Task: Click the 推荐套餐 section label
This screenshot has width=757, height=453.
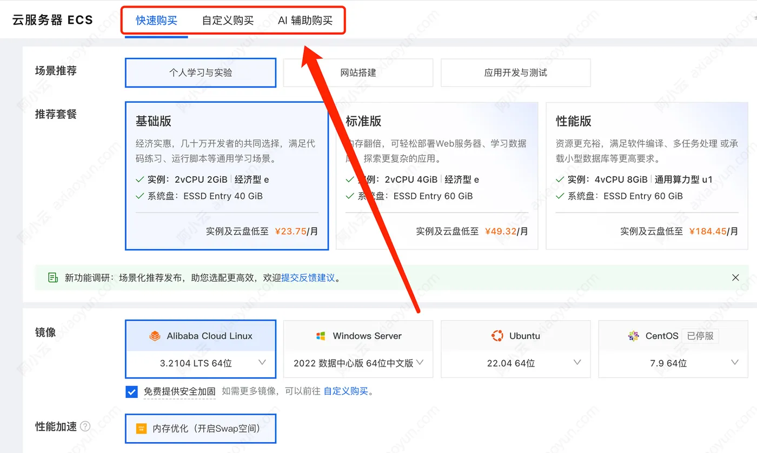Action: click(56, 114)
